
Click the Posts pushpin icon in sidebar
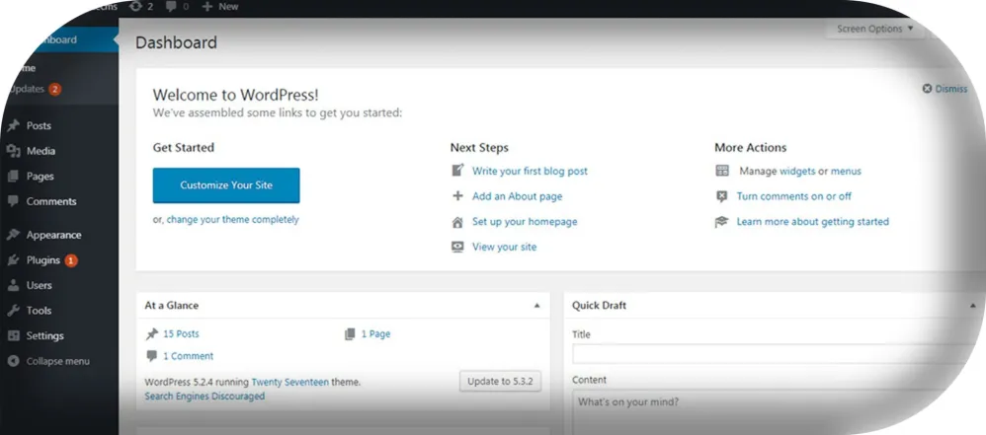coord(13,126)
